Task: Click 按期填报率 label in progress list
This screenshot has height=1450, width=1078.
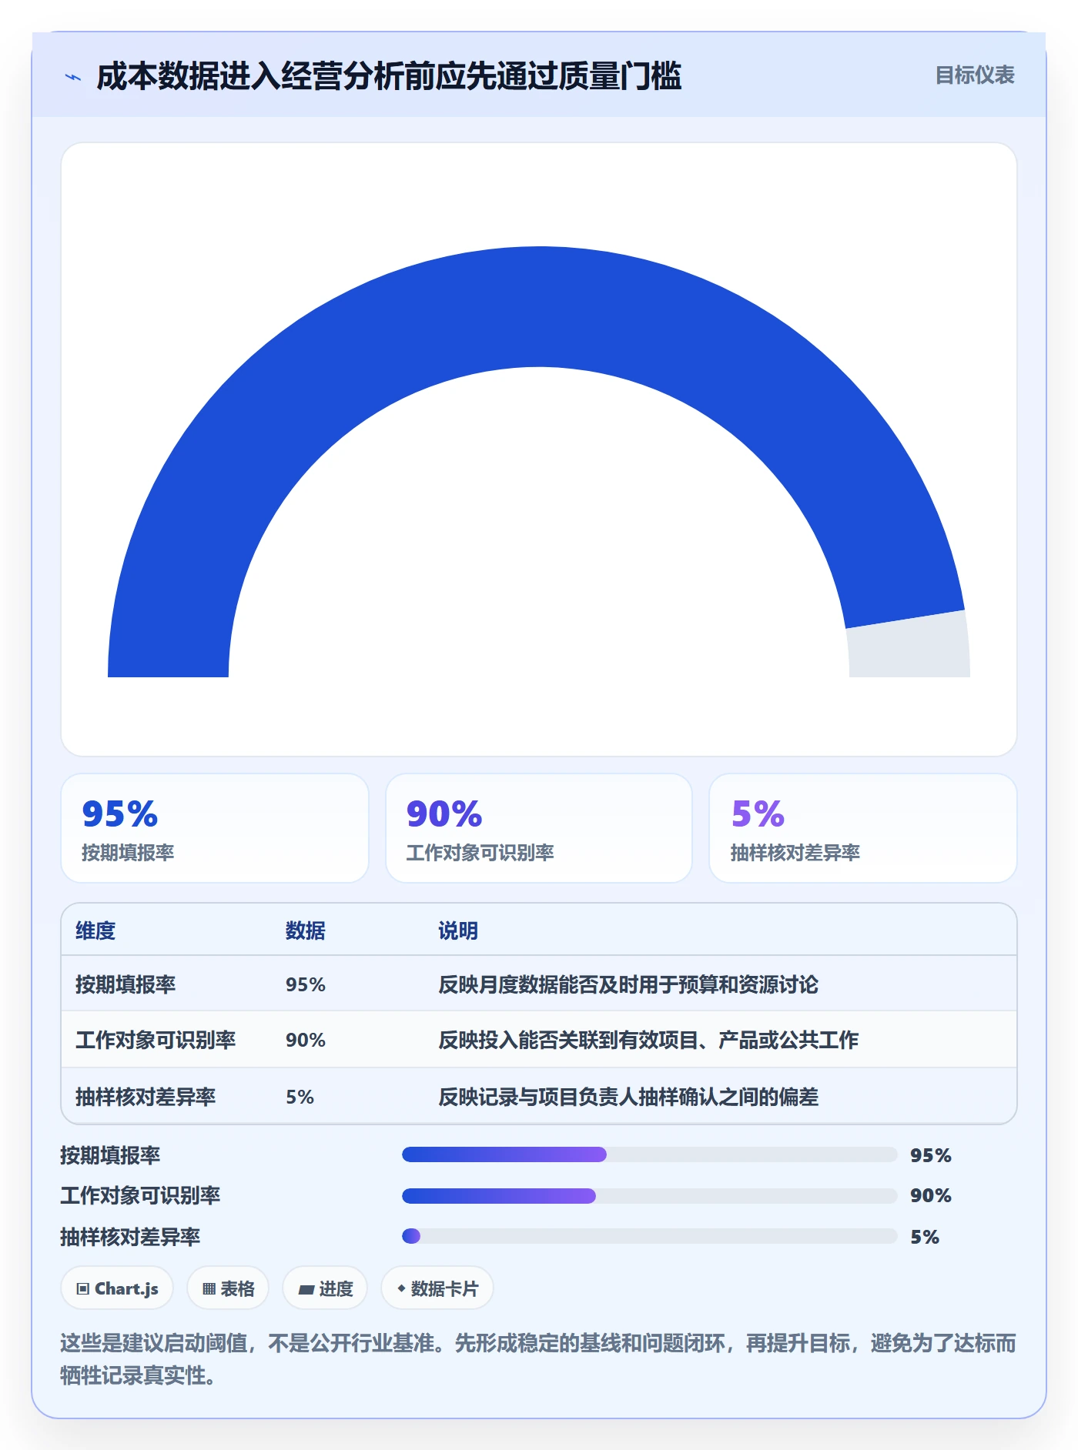Action: 110,1155
